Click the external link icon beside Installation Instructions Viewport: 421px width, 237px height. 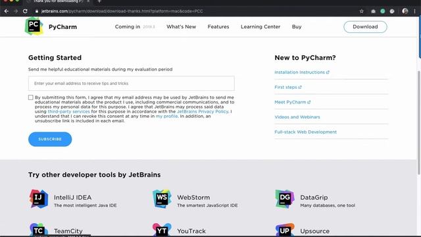click(x=328, y=72)
